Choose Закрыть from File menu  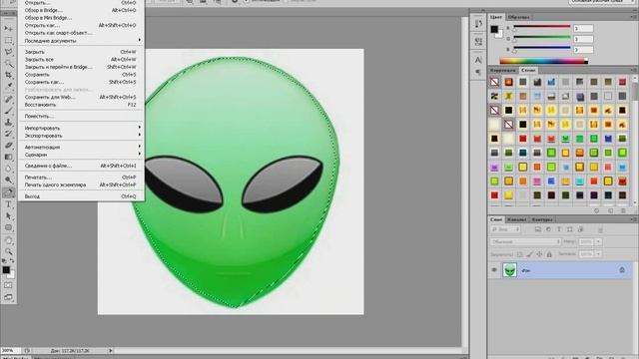82,52
